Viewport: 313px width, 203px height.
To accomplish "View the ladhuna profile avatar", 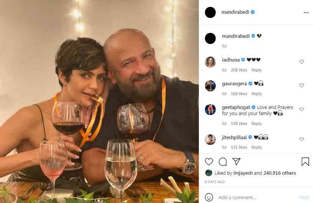I will click(x=210, y=62).
